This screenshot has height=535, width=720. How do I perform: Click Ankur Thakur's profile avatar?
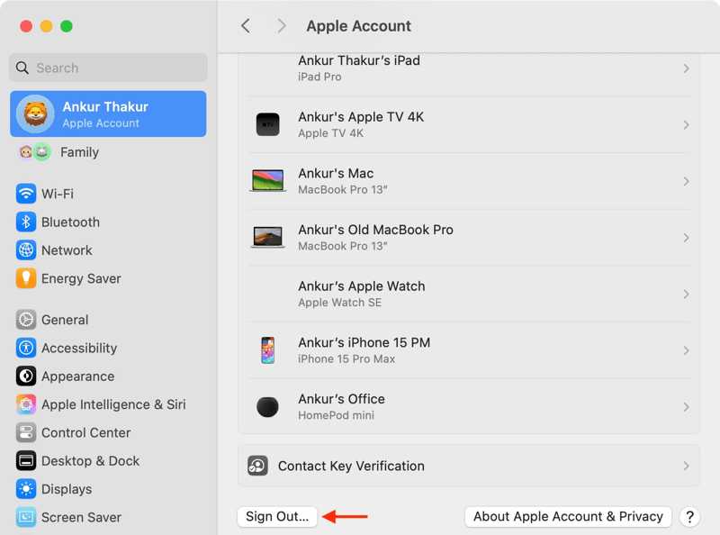point(35,113)
